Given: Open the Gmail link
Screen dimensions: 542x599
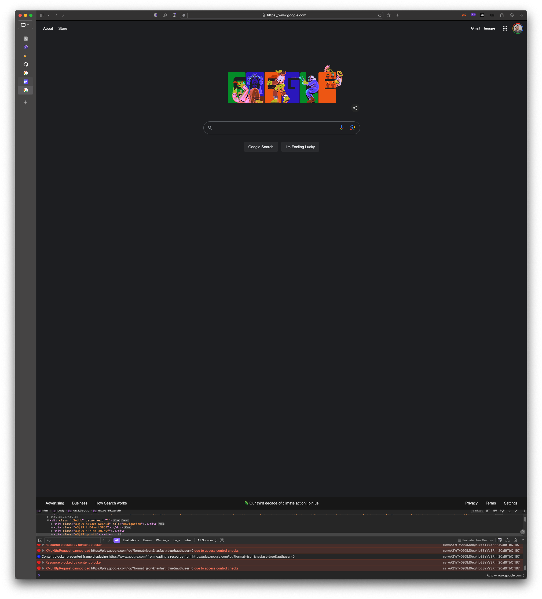Looking at the screenshot, I should point(475,28).
